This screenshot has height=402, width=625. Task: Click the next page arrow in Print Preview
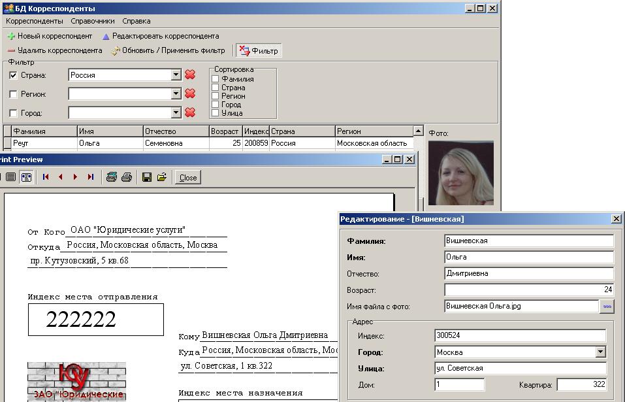click(x=76, y=177)
